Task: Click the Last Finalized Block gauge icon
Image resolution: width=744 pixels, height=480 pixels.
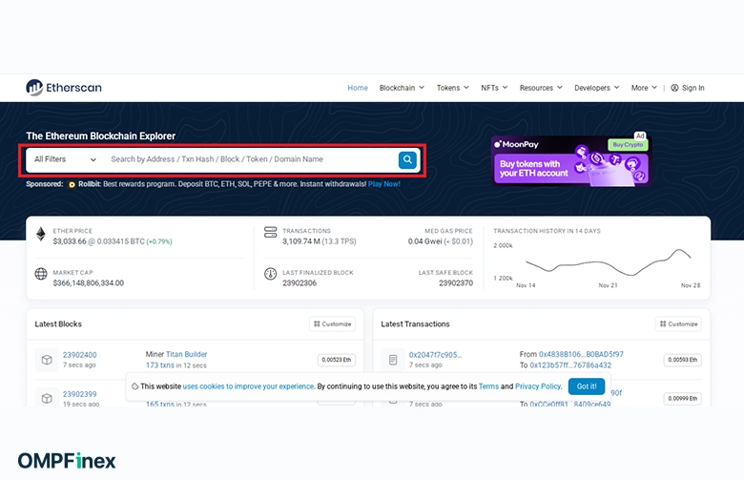Action: pyautogui.click(x=270, y=275)
